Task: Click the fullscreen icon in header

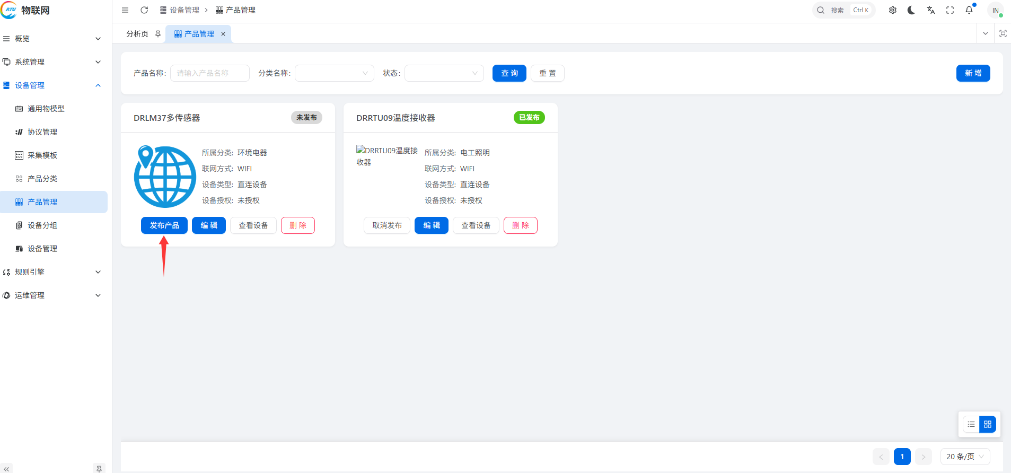Action: pos(950,10)
